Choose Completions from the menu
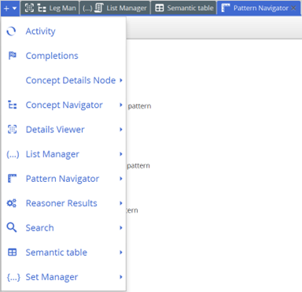The height and width of the screenshot is (292, 302). (64, 56)
